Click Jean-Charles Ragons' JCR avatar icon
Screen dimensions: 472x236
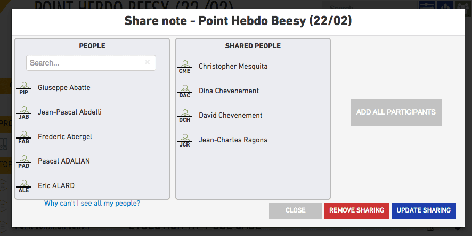tap(184, 140)
